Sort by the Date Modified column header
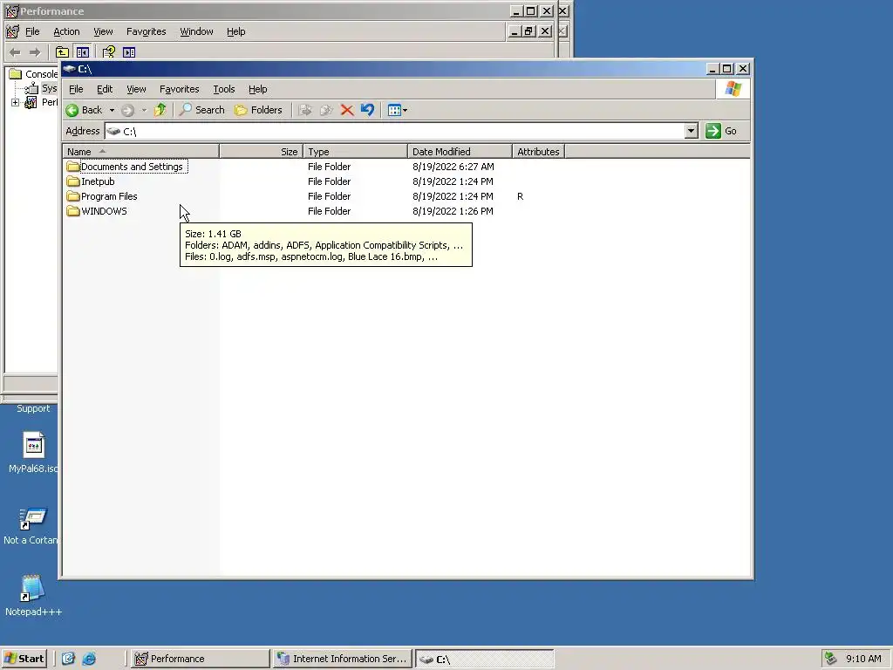The image size is (893, 670). (460, 152)
